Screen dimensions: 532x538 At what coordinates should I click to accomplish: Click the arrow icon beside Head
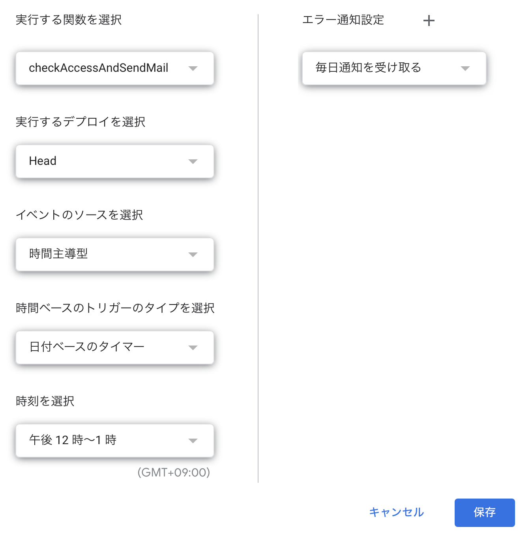193,162
